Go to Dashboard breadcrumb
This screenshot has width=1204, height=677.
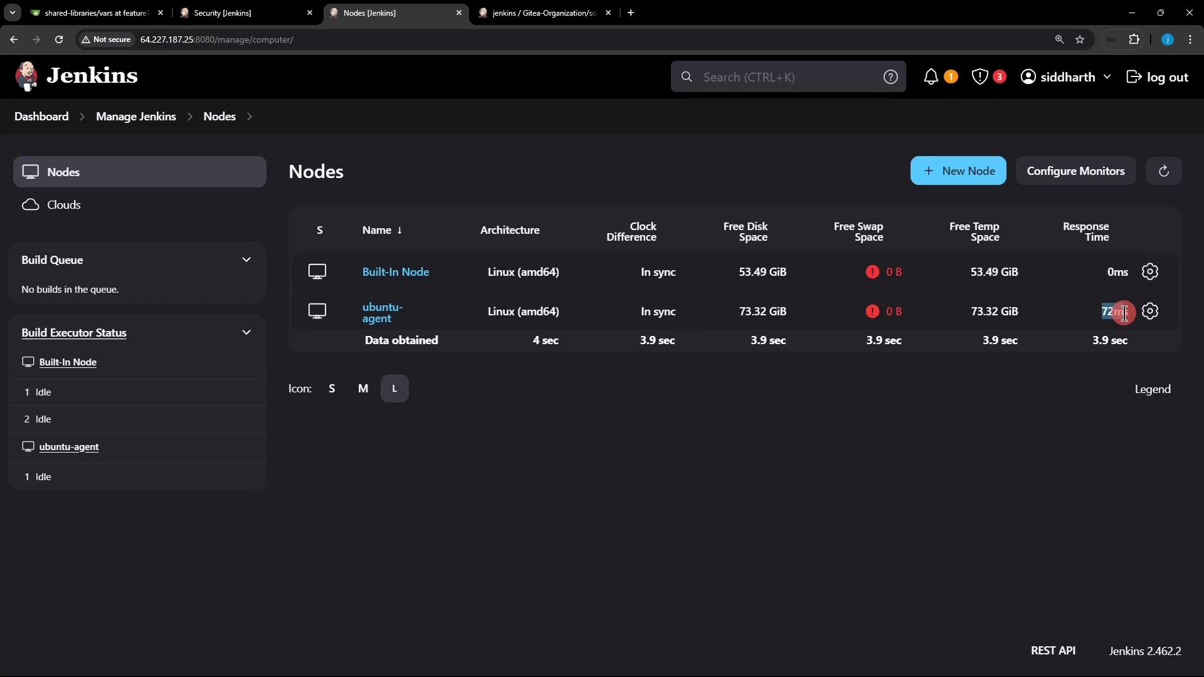41,117
